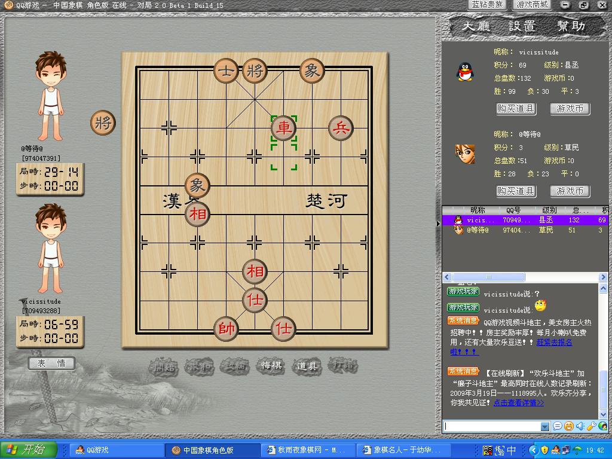Sort player list by QQ号 column
612x459 pixels.
513,210
